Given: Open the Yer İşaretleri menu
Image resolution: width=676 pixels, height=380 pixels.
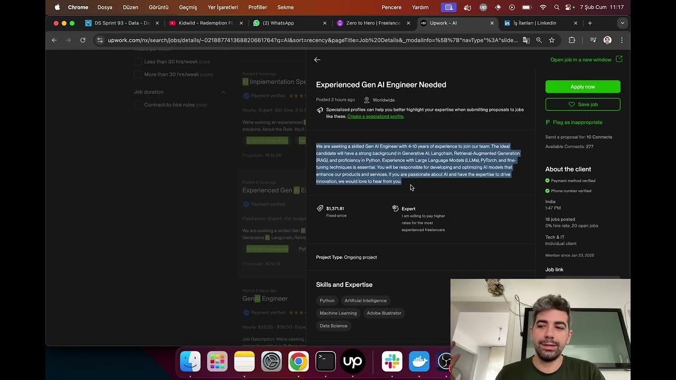Looking at the screenshot, I should [223, 7].
